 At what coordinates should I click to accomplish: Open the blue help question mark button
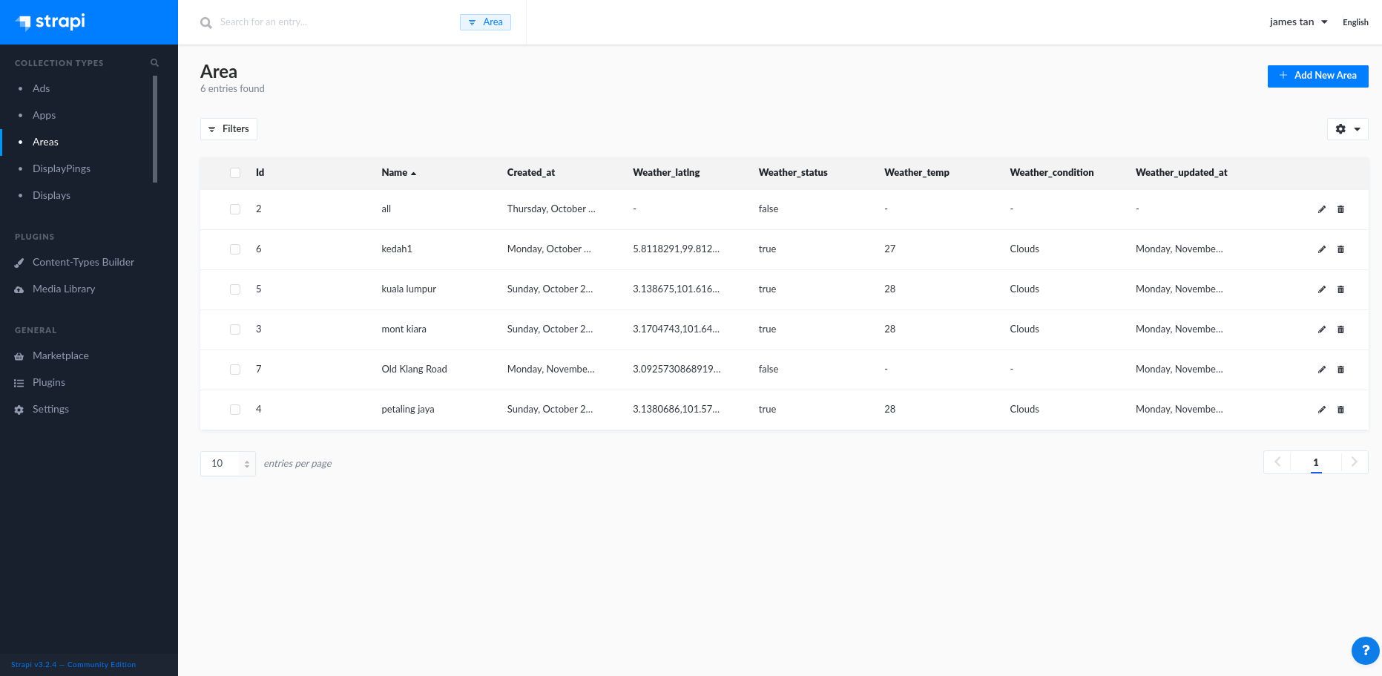click(x=1365, y=651)
